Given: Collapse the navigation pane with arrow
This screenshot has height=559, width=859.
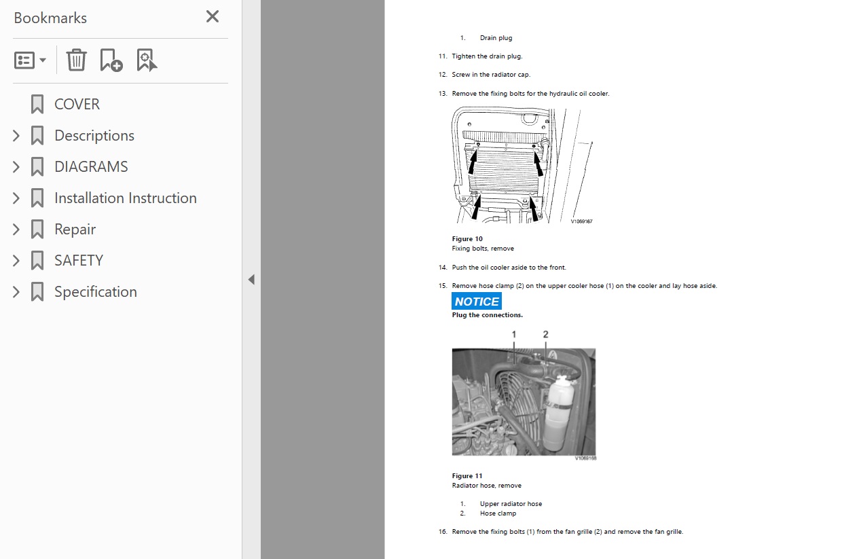Looking at the screenshot, I should (251, 279).
